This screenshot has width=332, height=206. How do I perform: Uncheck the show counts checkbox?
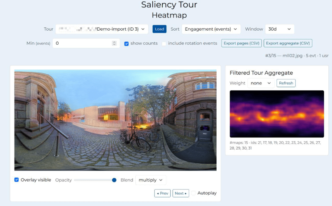point(127,44)
